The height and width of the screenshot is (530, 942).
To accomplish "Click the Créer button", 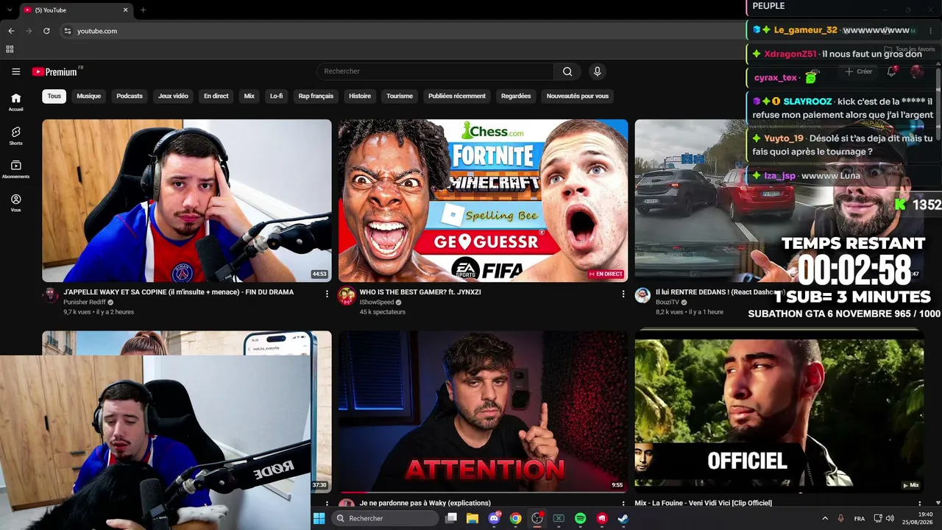I will pos(859,71).
